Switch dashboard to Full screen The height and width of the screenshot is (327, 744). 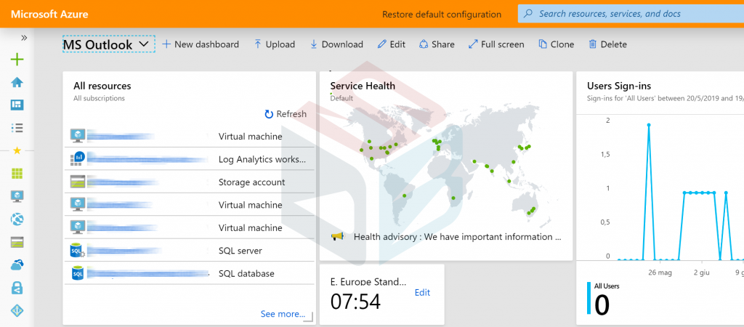tap(496, 44)
